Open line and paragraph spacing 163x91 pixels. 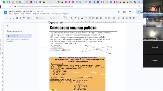(106, 18)
